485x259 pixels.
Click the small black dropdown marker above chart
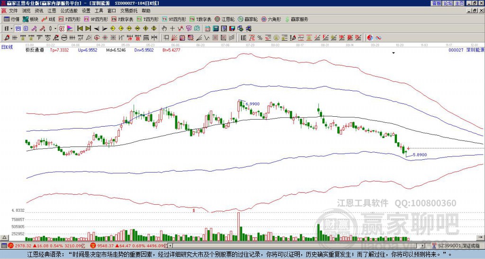394,53
